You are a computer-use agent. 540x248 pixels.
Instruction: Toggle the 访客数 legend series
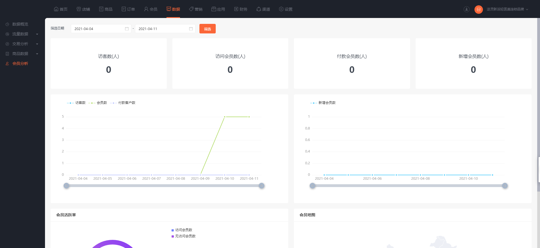point(76,103)
